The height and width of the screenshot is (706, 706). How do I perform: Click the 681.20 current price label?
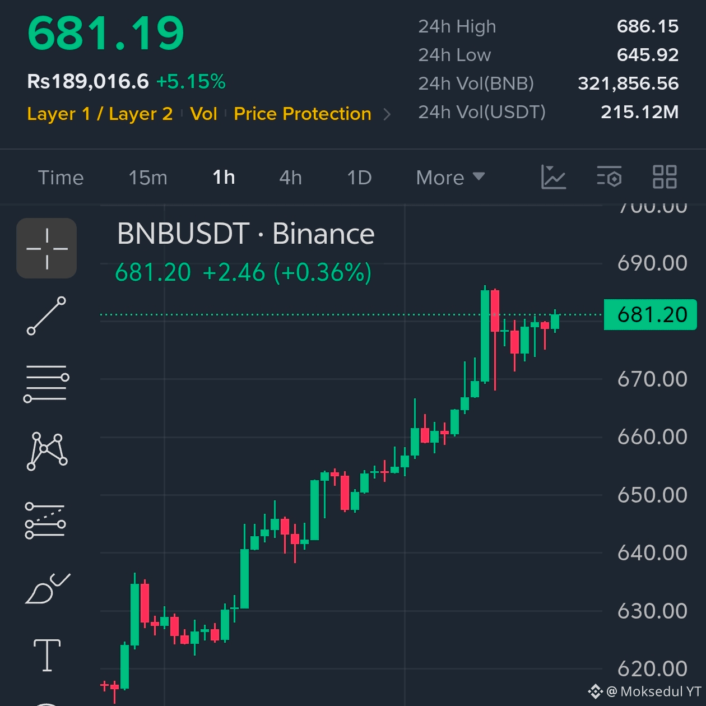pos(651,315)
